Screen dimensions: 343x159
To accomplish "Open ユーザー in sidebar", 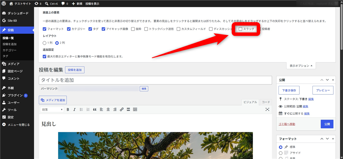I will point(17,102).
